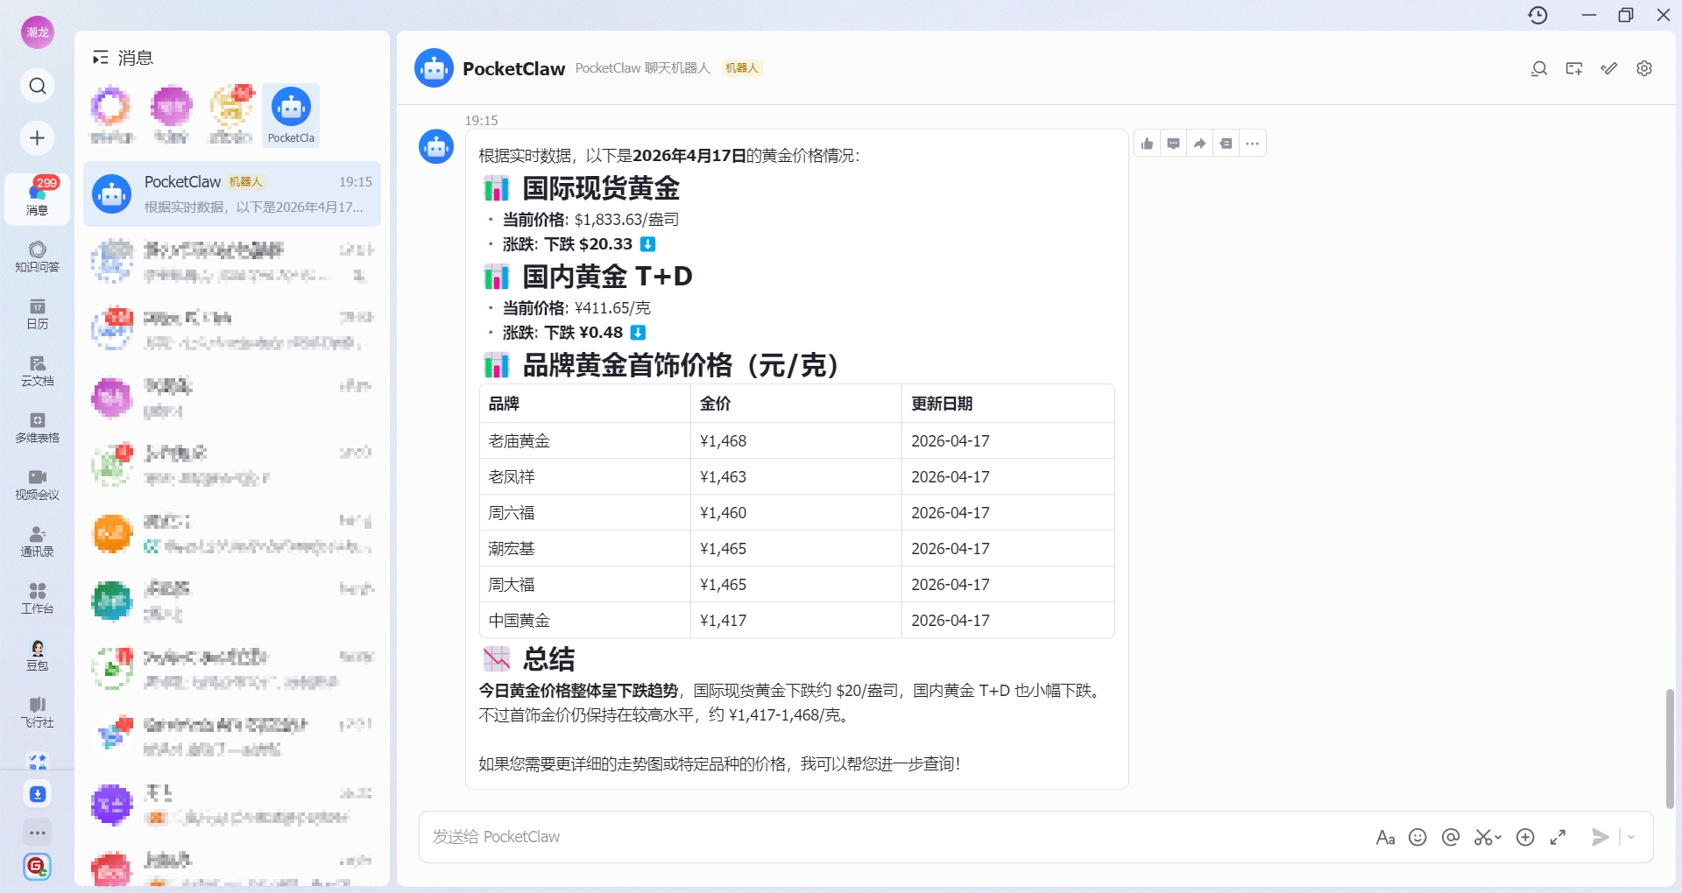Click the 周六福 table cell
Image resolution: width=1682 pixels, height=893 pixels.
coord(585,513)
